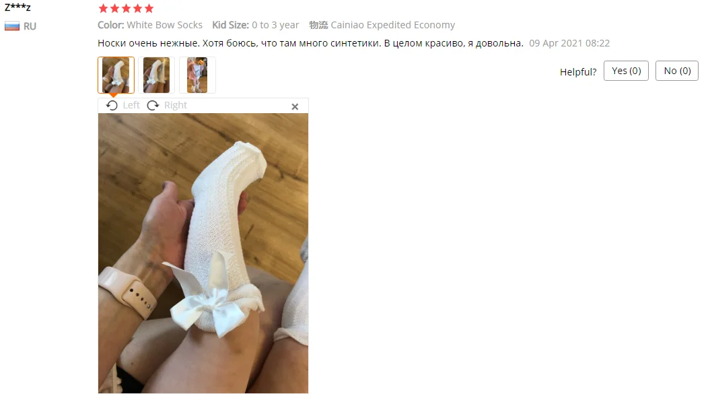
Task: Click the rotate right arrow icon
Action: 153,106
